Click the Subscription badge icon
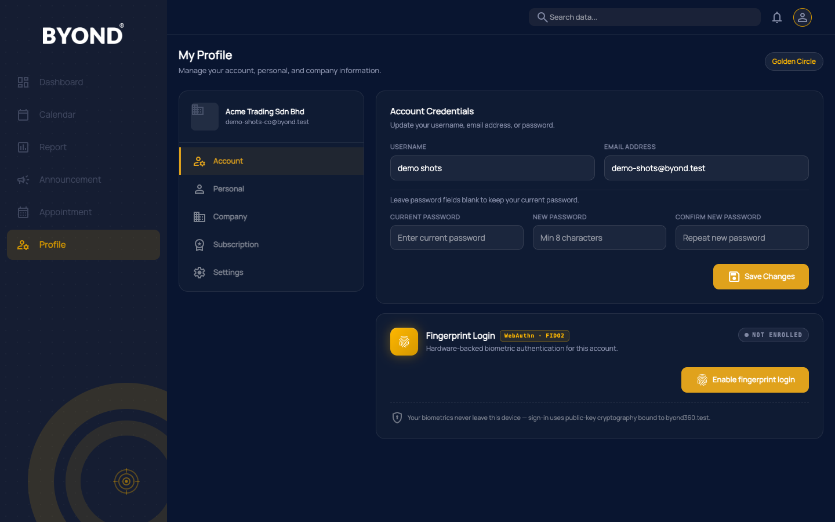 pyautogui.click(x=199, y=245)
